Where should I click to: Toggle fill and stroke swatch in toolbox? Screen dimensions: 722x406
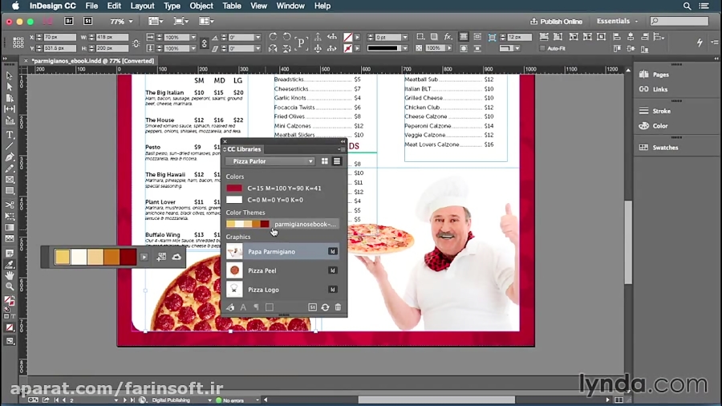pyautogui.click(x=9, y=300)
